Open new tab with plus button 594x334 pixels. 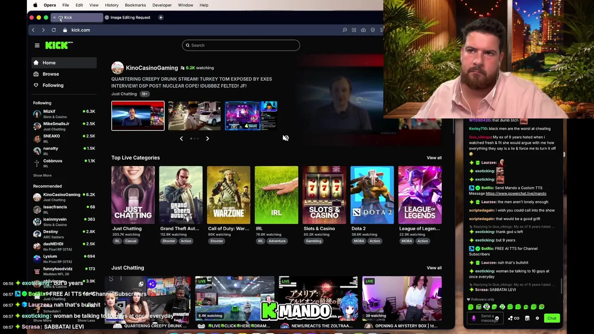161,18
